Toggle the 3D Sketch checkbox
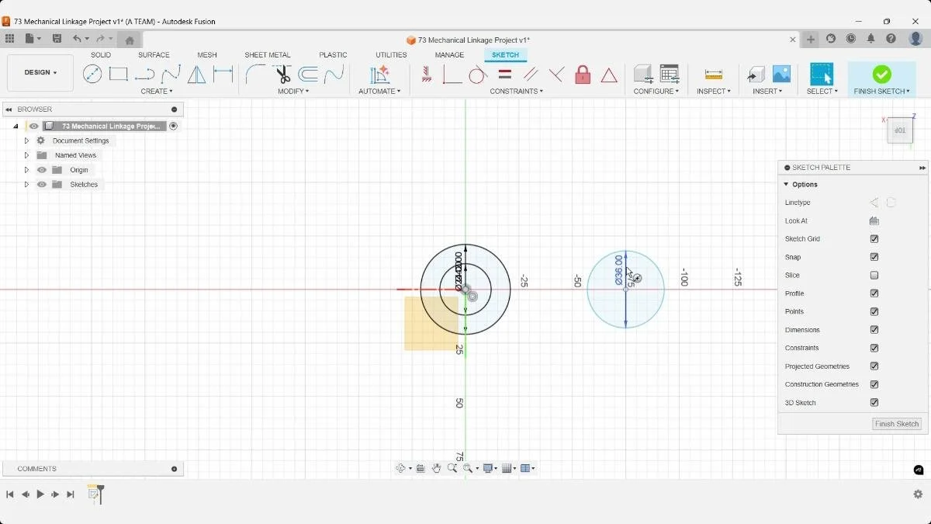931x524 pixels. pos(874,403)
